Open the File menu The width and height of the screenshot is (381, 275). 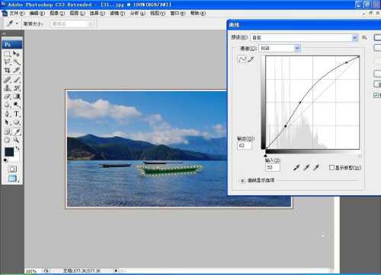(17, 13)
